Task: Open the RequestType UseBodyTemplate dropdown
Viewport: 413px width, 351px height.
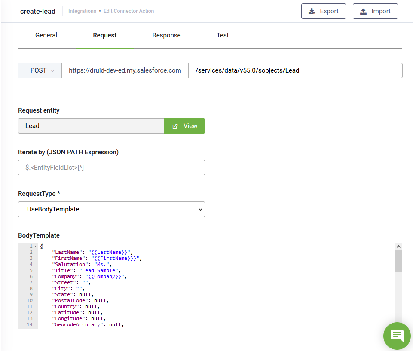Action: tap(111, 209)
